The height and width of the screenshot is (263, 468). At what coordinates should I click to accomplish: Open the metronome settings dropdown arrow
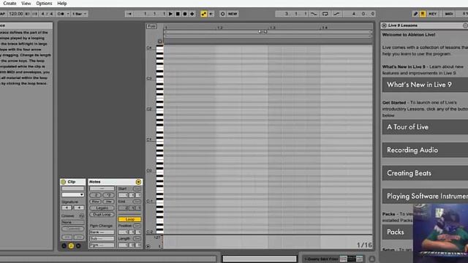click(68, 14)
